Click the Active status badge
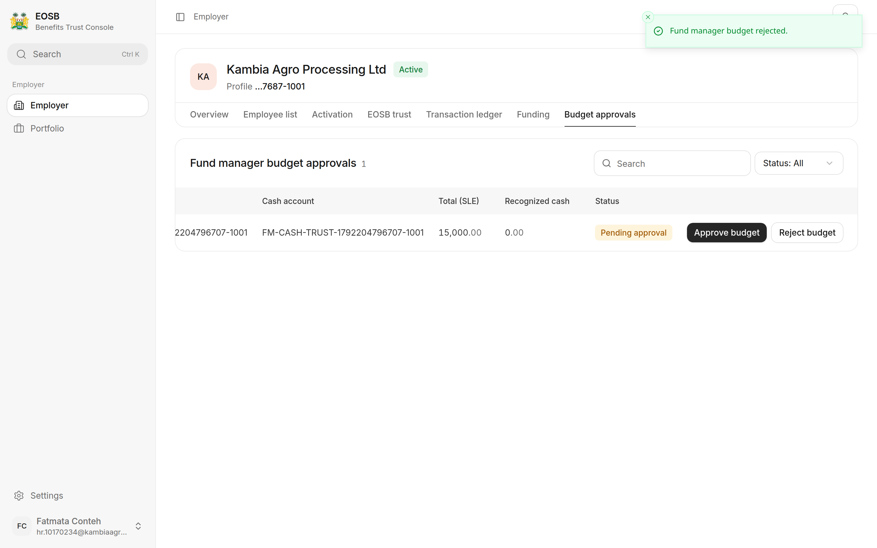 coord(410,70)
